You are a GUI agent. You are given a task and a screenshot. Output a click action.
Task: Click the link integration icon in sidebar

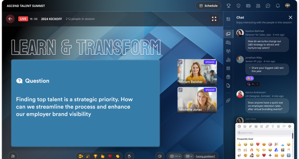(228, 100)
